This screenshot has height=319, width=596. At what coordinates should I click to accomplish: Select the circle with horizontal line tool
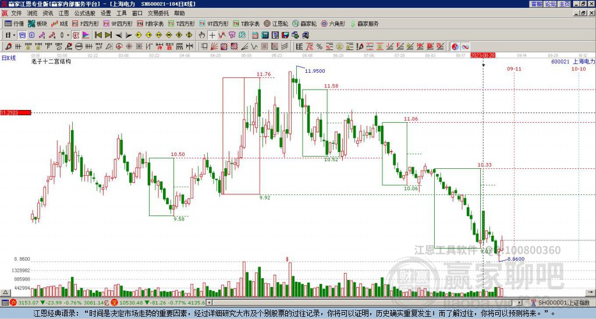pyautogui.click(x=79, y=47)
